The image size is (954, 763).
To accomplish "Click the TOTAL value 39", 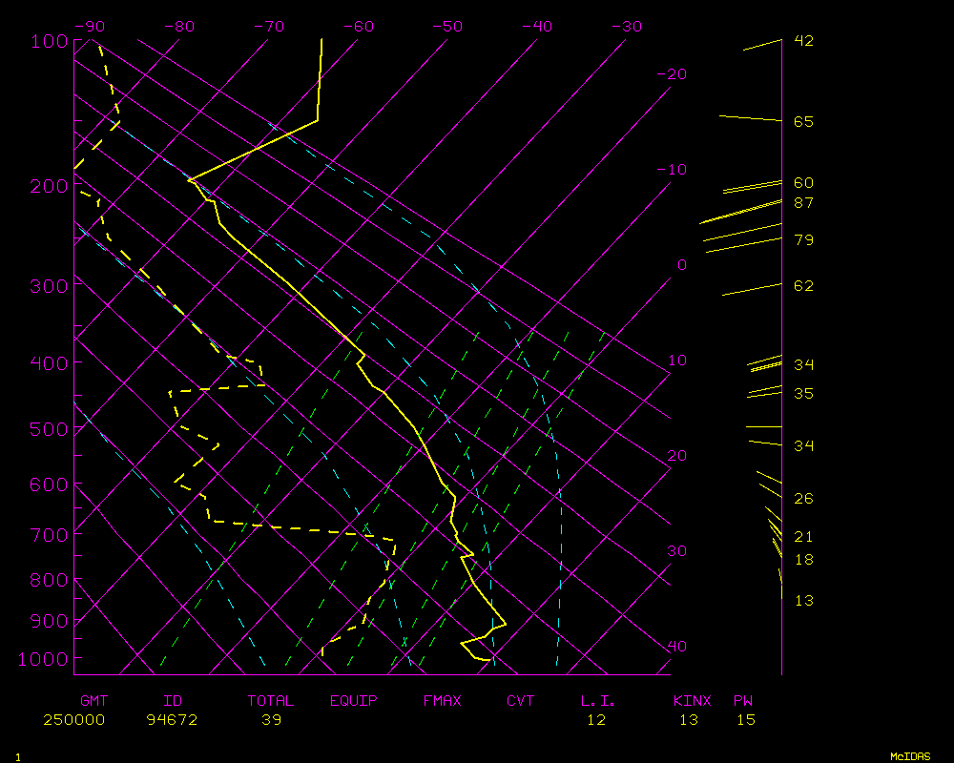I will tap(271, 720).
